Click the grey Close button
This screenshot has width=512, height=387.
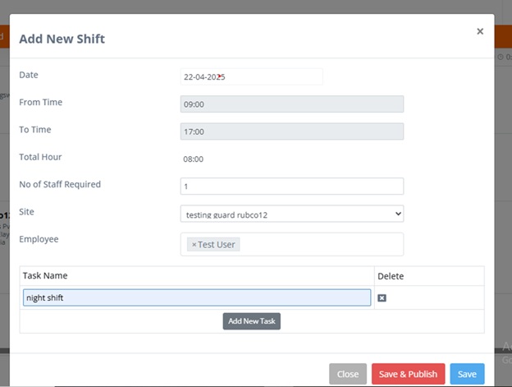348,374
